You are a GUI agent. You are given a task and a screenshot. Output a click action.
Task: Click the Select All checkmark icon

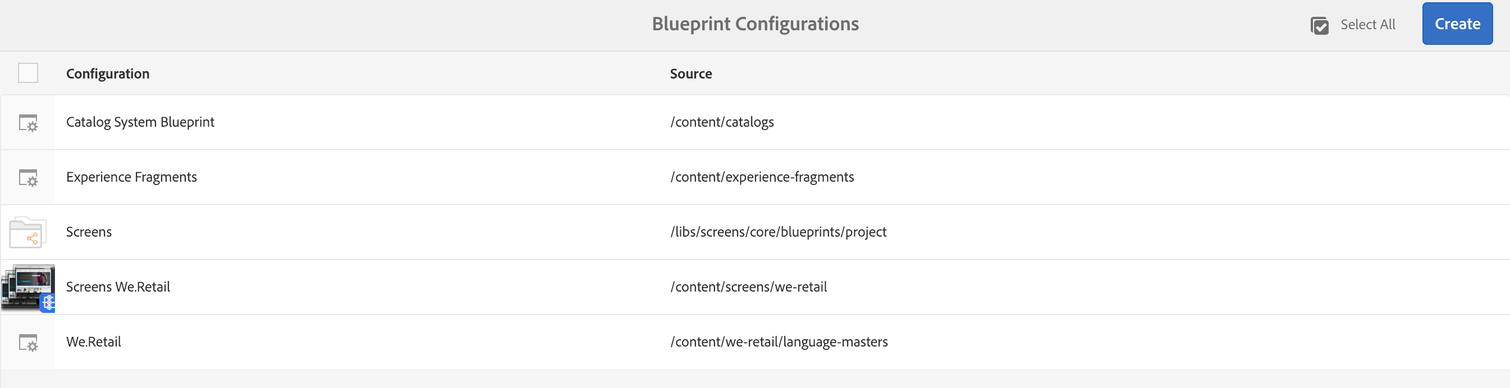coord(1320,25)
